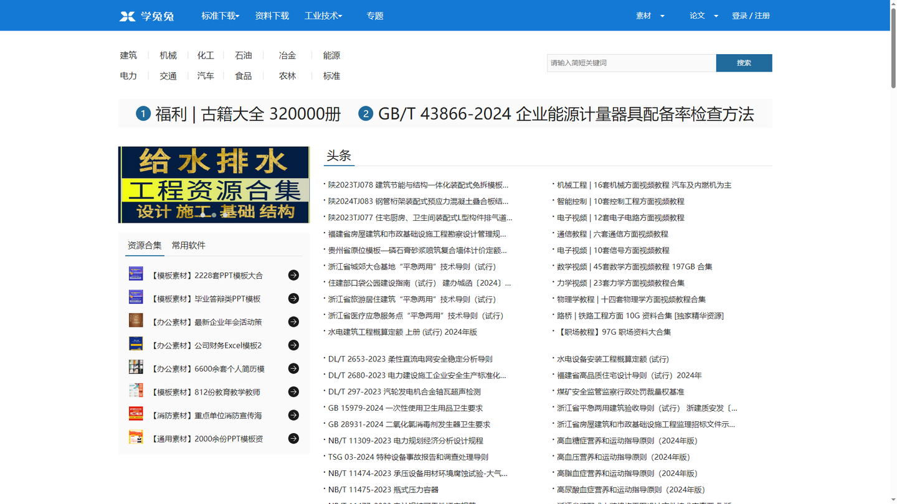
Task: Select the 头条 tab heading
Action: (339, 156)
